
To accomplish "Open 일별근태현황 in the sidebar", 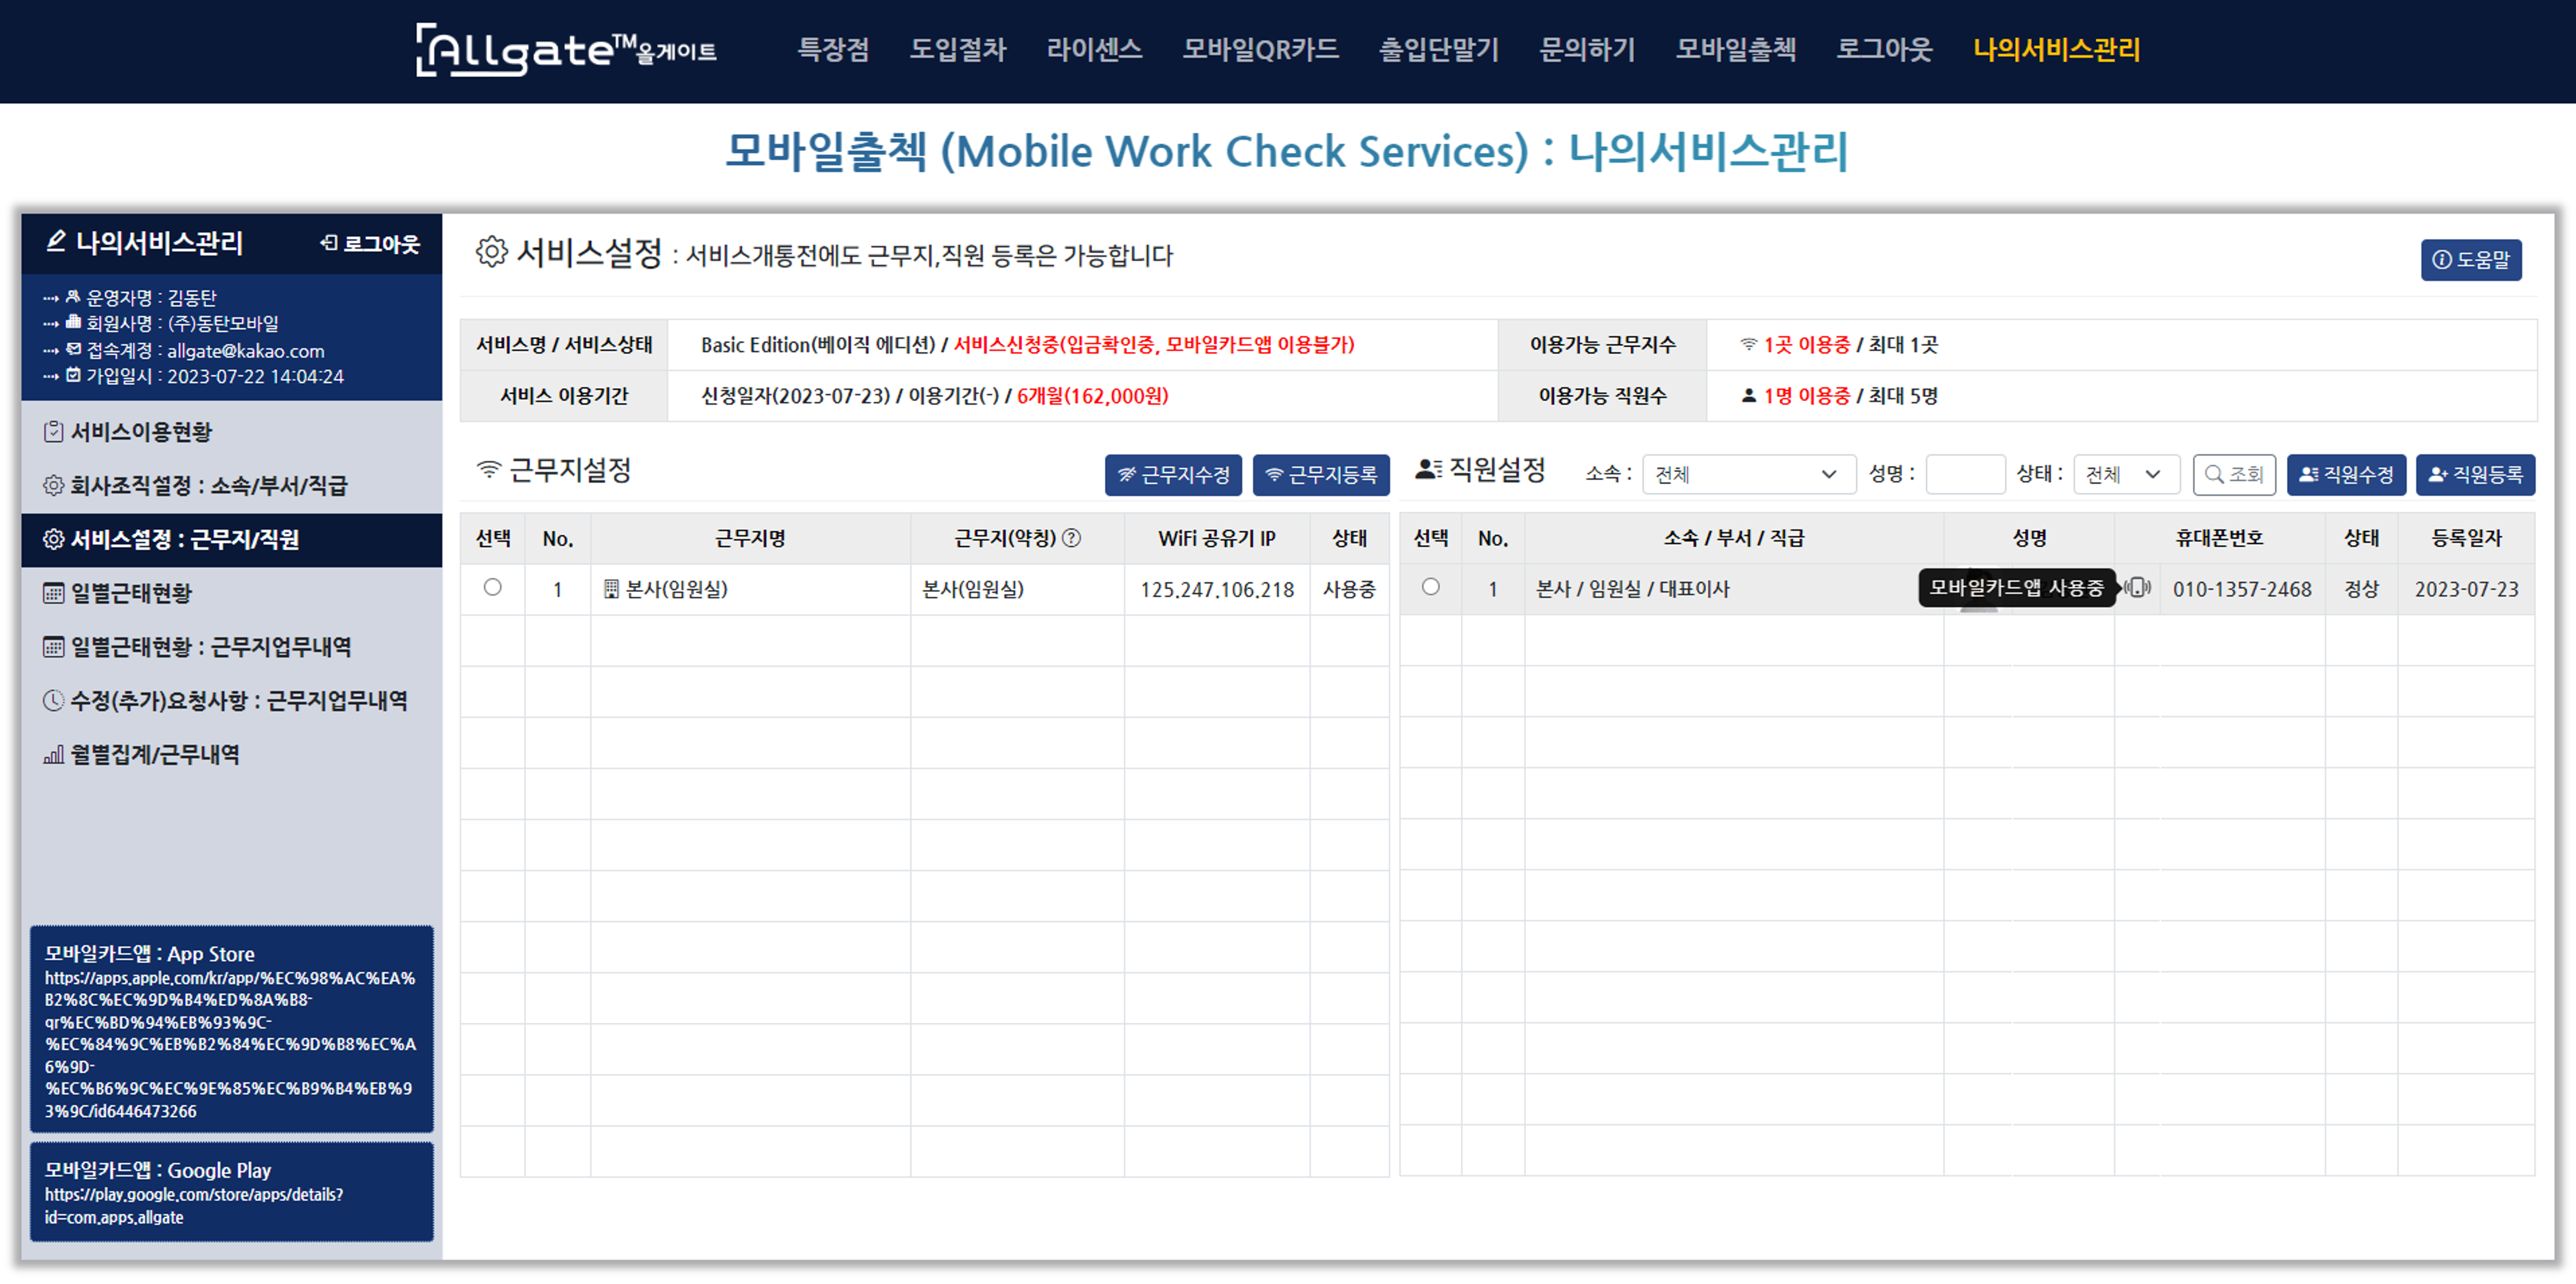I will 131,594.
